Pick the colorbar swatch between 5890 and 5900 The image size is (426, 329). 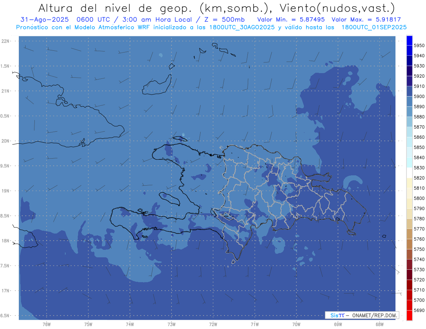409,102
